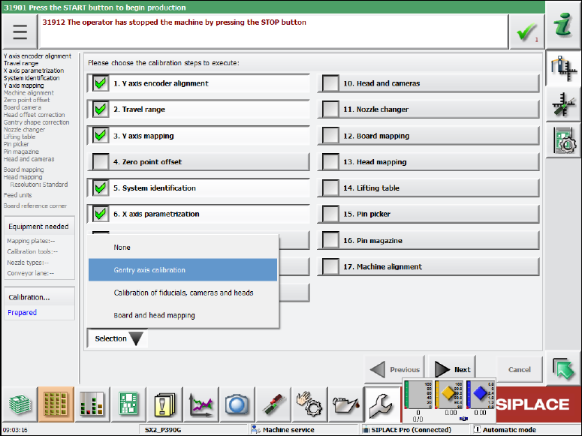Check the Head mapping step
582x436 pixels.
[330, 162]
